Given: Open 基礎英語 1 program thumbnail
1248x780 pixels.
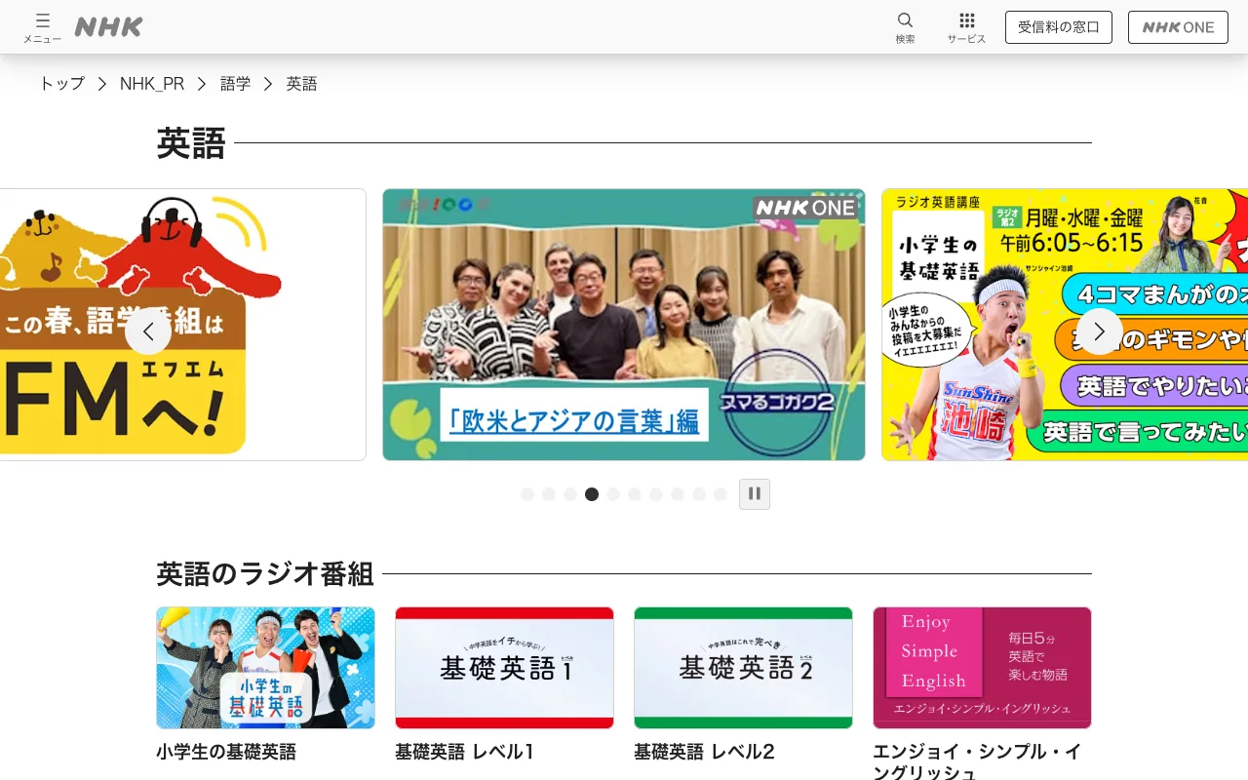Looking at the screenshot, I should pyautogui.click(x=504, y=668).
